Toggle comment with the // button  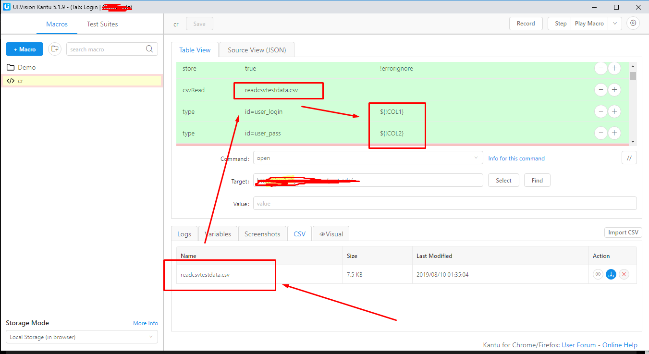tap(629, 158)
